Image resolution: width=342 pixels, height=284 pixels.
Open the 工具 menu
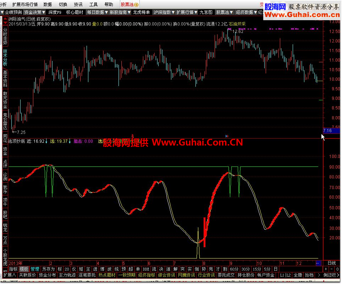click(93, 5)
